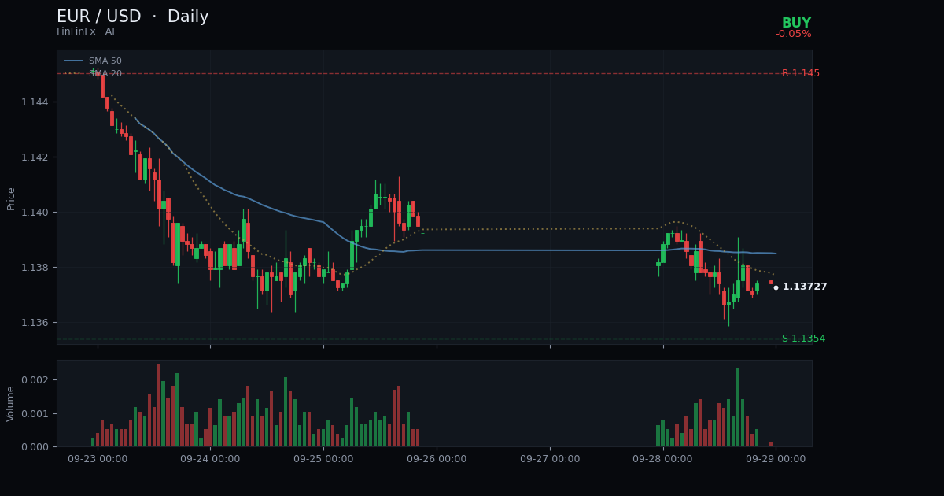Click the 1.142 price axis tick
The image size is (944, 496).
[x=35, y=157]
